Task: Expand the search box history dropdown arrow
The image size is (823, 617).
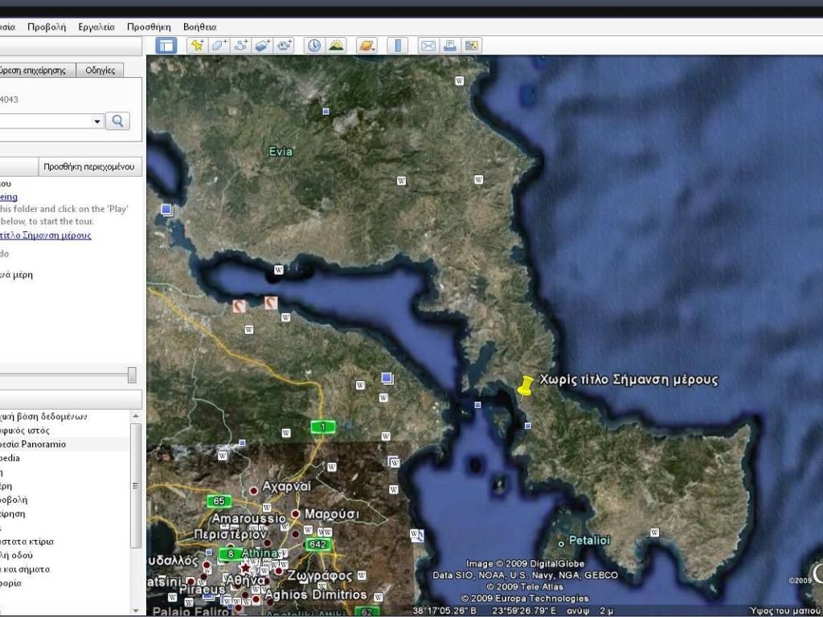Action: (x=98, y=121)
